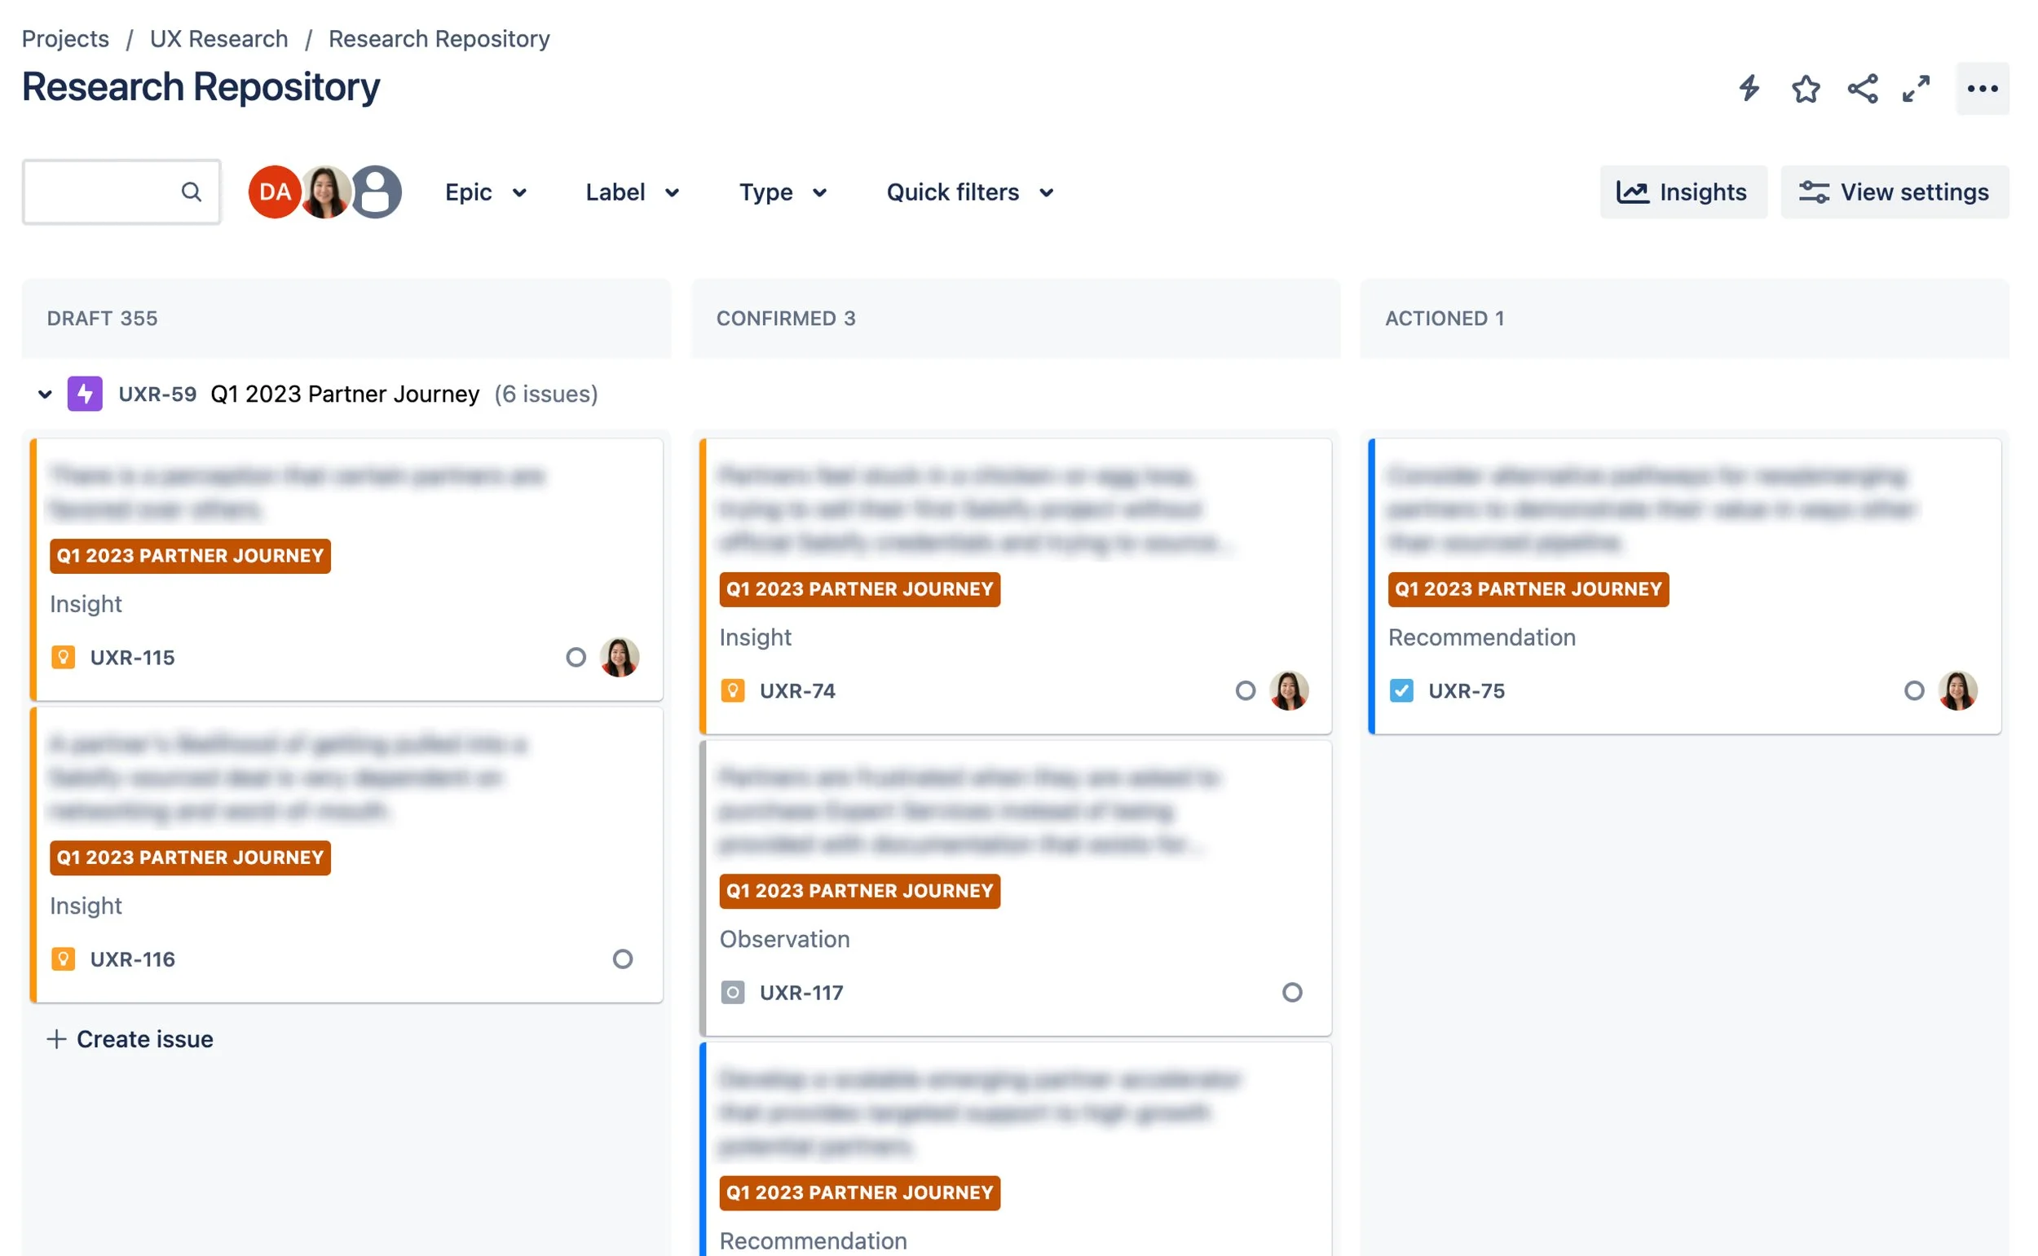The width and height of the screenshot is (2038, 1256).
Task: Click the orange epic label on UXR-74
Action: pyautogui.click(x=859, y=589)
